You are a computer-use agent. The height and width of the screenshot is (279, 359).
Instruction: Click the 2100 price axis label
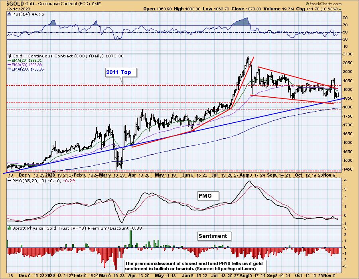coord(347,54)
